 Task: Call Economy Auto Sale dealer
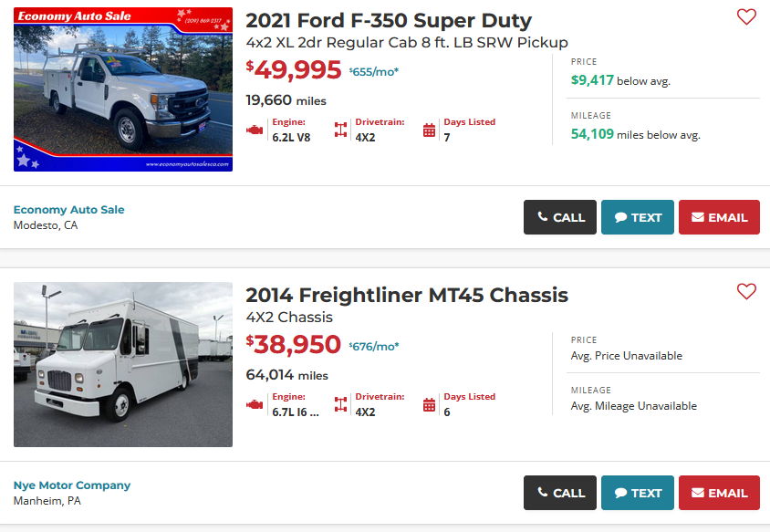560,217
